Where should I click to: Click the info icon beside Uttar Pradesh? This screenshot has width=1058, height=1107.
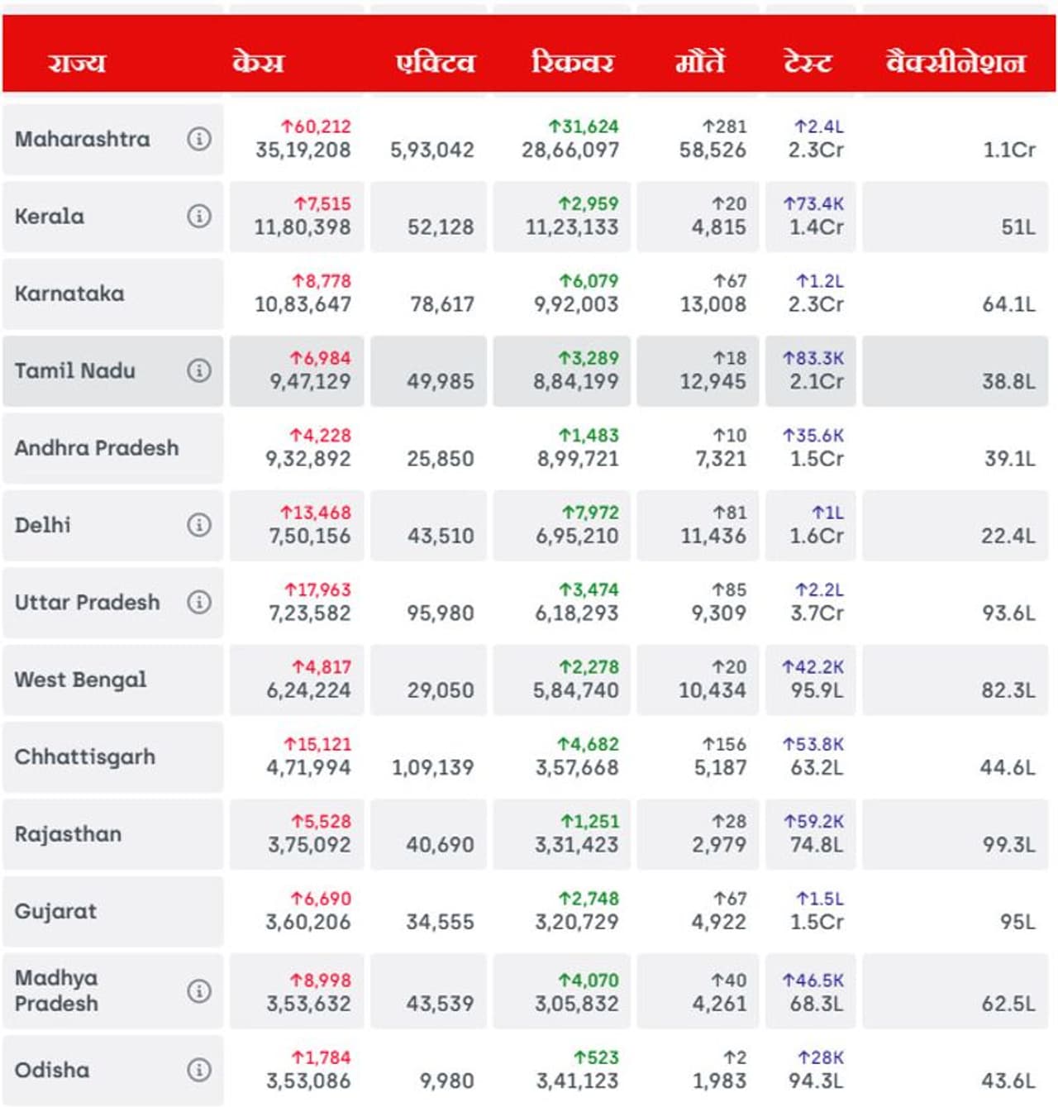[198, 602]
